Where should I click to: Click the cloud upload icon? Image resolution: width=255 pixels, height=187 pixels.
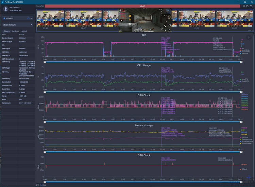pyautogui.click(x=251, y=6)
